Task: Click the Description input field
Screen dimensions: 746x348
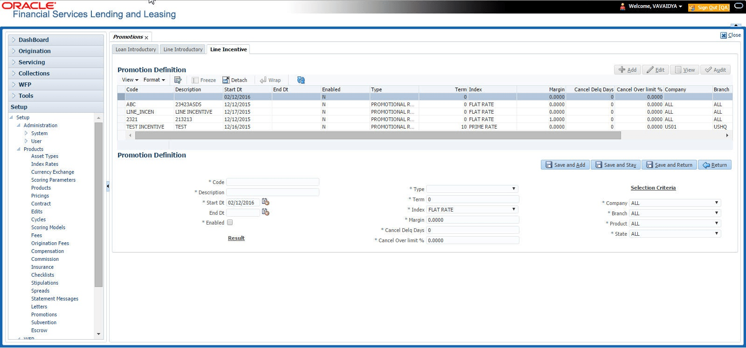Action: (x=273, y=192)
